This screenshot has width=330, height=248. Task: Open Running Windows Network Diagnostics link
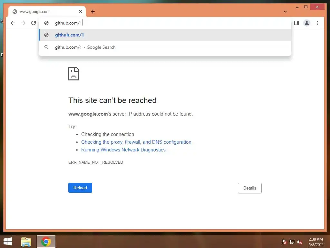123,150
